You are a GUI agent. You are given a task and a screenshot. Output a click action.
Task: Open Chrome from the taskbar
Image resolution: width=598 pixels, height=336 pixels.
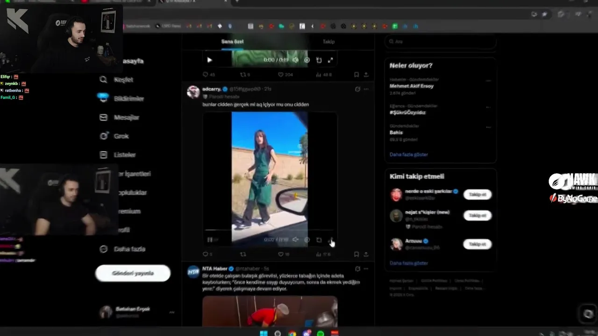(x=292, y=333)
